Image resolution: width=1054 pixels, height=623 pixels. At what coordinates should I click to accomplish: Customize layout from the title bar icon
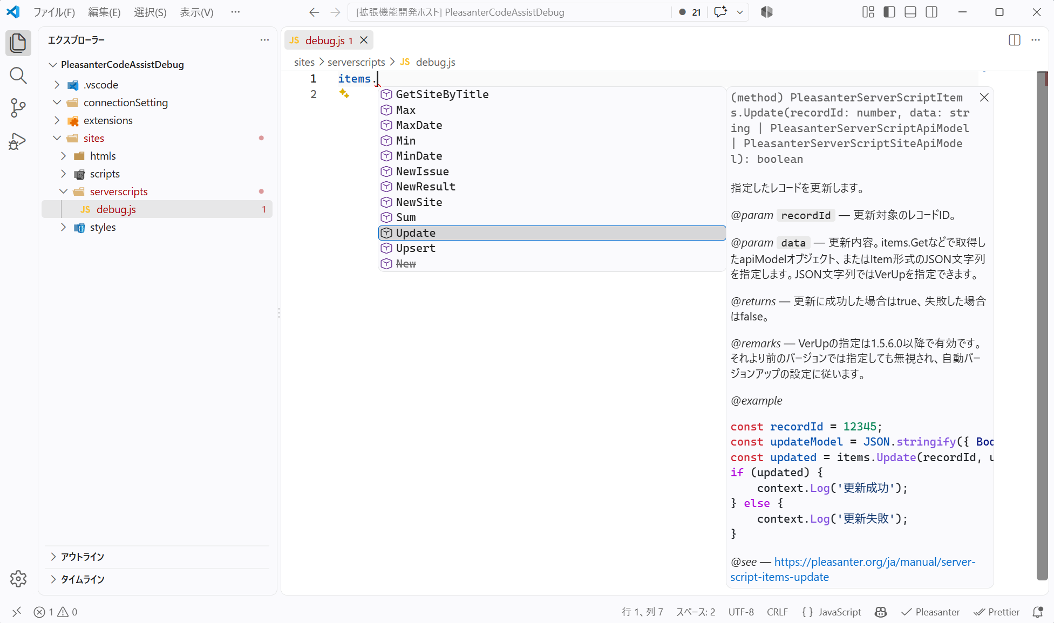pyautogui.click(x=868, y=12)
